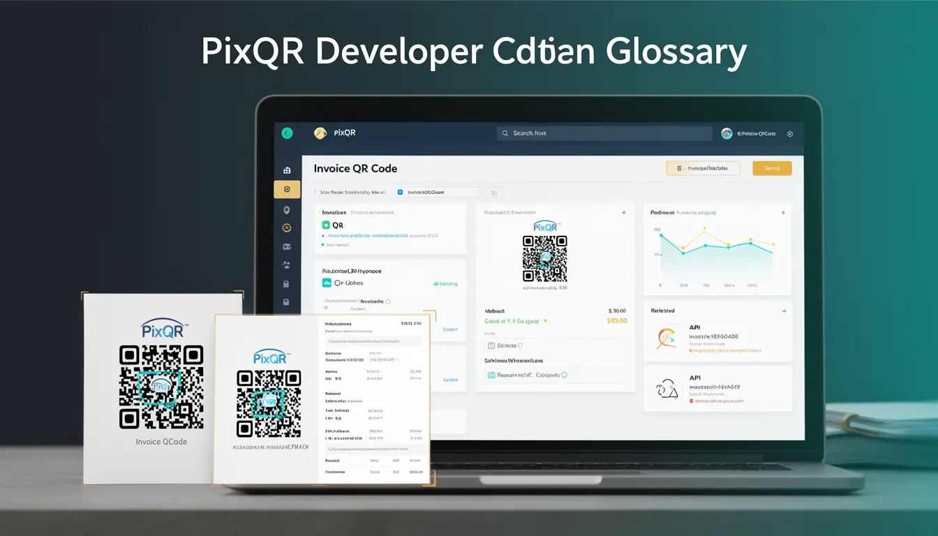
Task: Open the user avatar in the top bar
Action: tap(727, 133)
